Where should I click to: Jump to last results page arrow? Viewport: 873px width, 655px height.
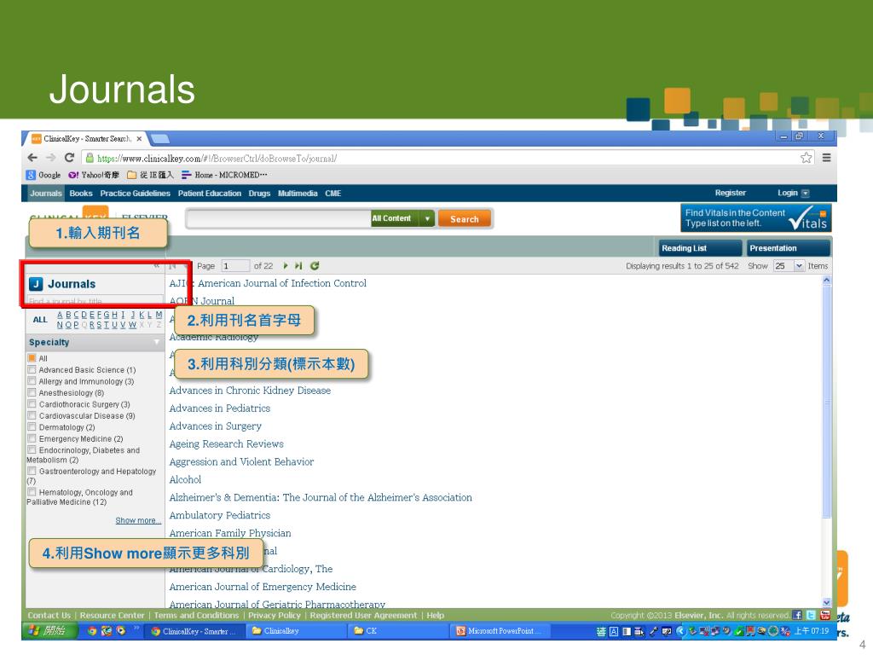[298, 266]
